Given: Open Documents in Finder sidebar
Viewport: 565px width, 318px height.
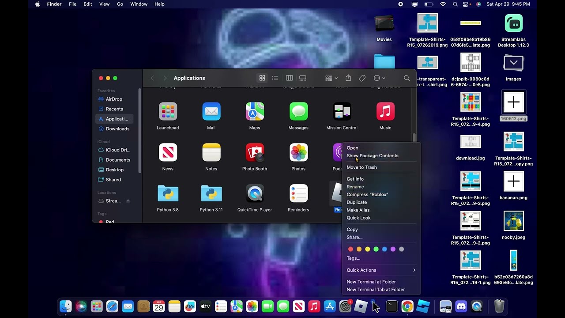Looking at the screenshot, I should click(114, 160).
